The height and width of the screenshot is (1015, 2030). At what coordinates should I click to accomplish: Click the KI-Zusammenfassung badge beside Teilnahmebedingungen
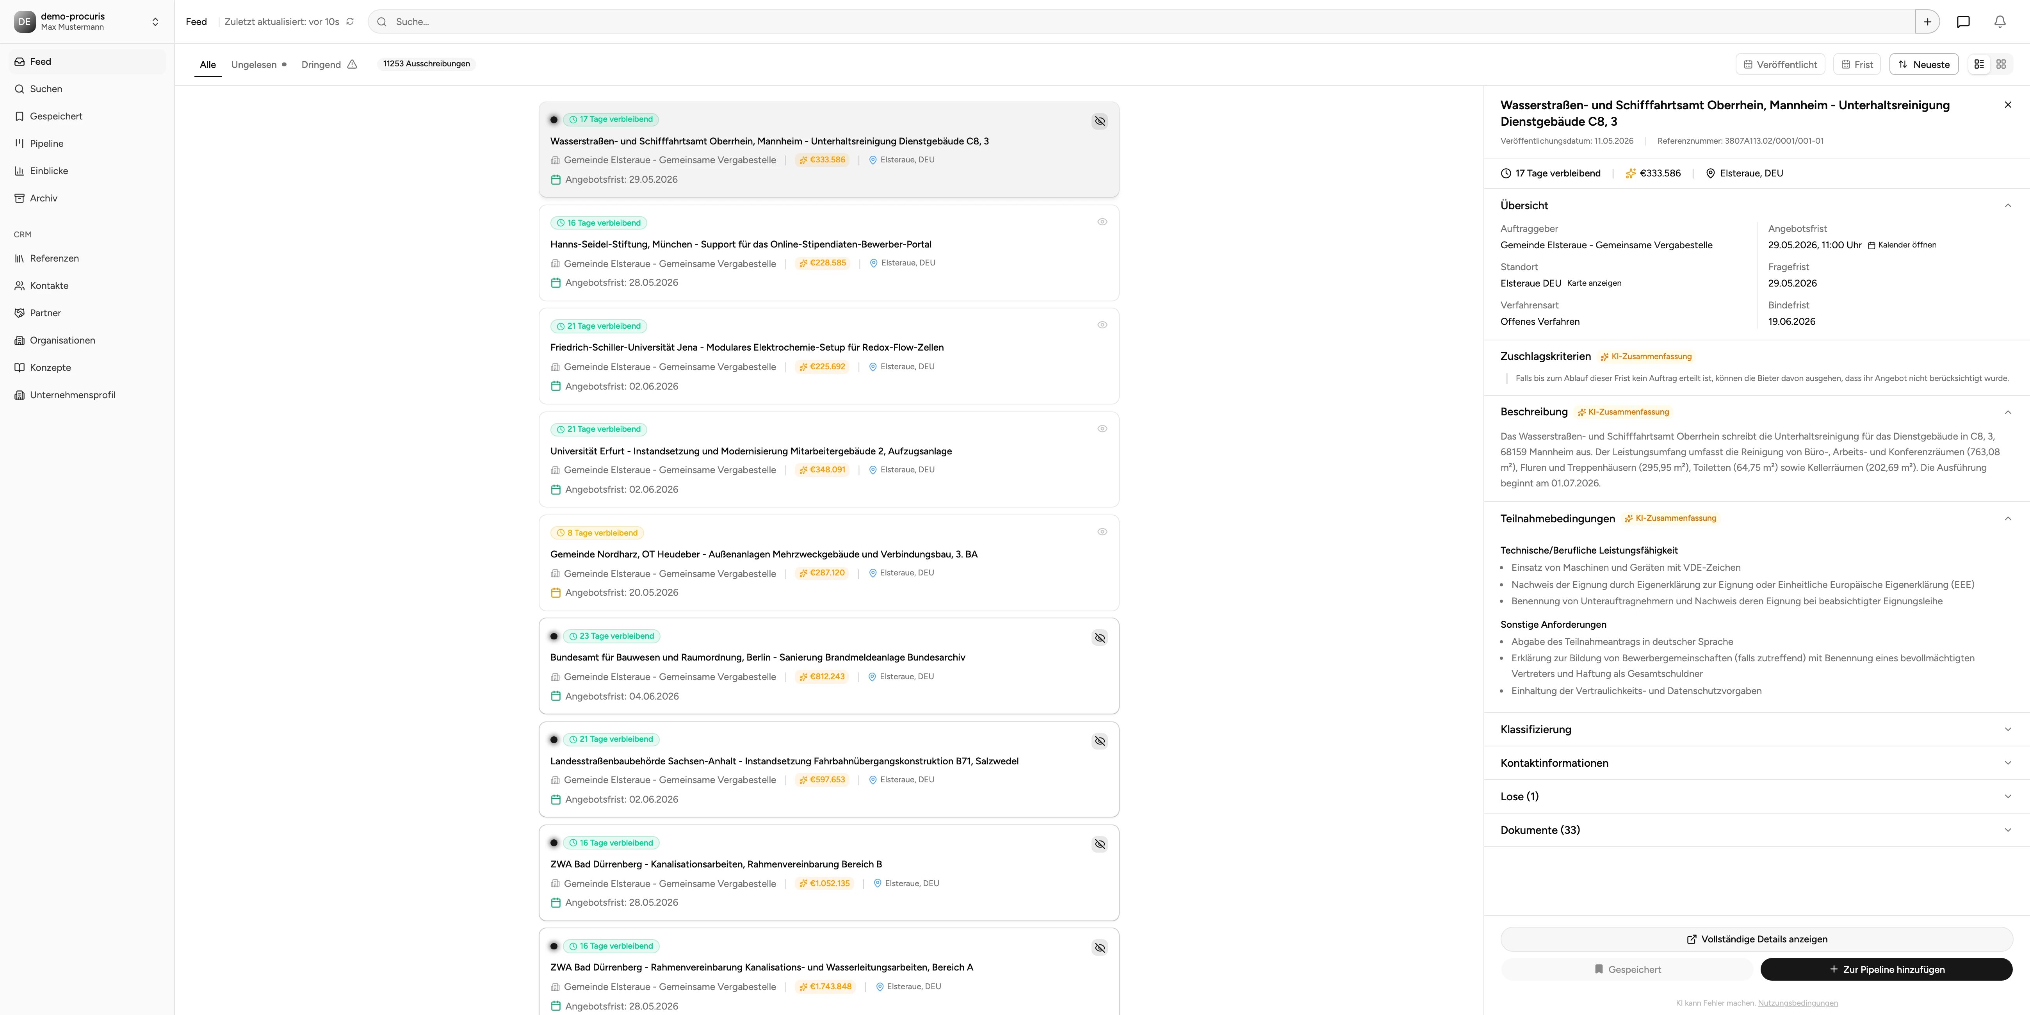point(1670,518)
